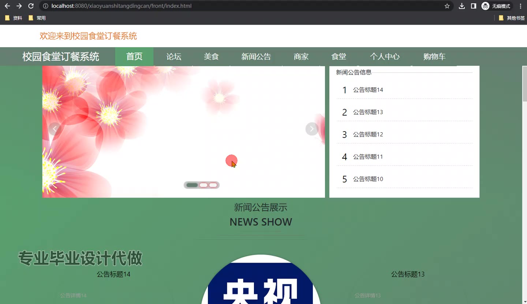Viewport: 527px width, 304px height.
Task: Show previous carousel slide arrow
Action: pos(55,129)
